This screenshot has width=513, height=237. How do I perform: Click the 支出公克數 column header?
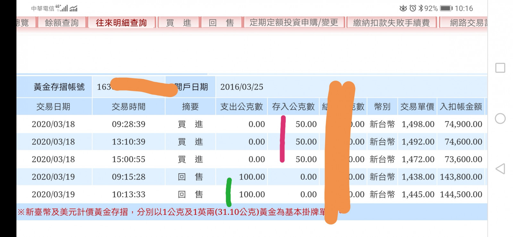[x=242, y=107]
